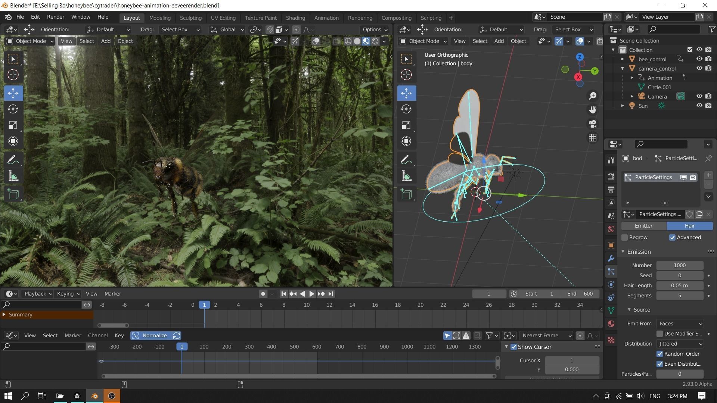Open the Emit From Faces dropdown
Image resolution: width=717 pixels, height=403 pixels.
tap(680, 324)
